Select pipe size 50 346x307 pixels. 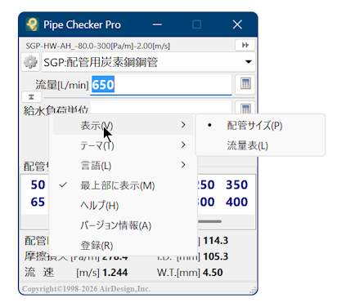38,185
